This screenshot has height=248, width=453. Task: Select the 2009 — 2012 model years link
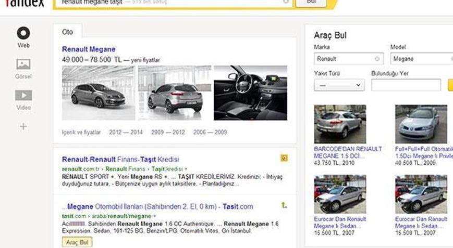coord(168,132)
